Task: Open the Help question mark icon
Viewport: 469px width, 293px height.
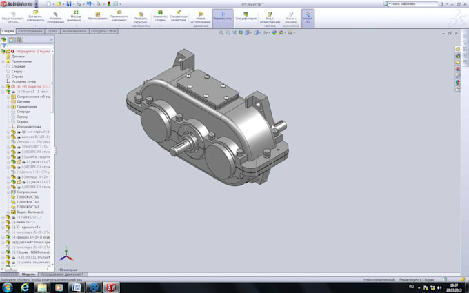Action: click(x=442, y=4)
